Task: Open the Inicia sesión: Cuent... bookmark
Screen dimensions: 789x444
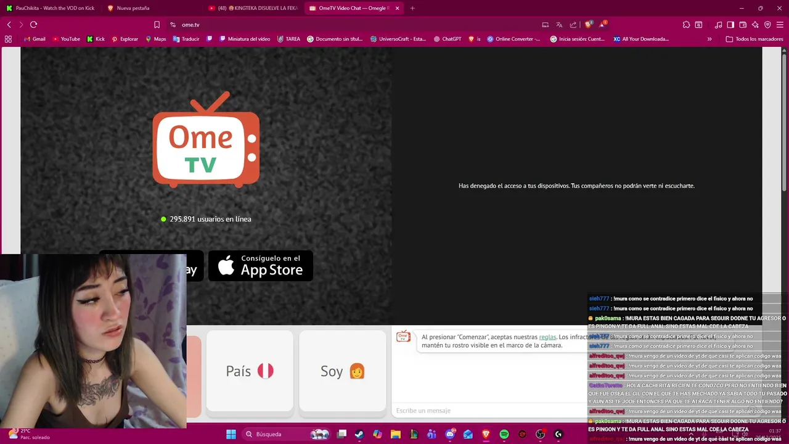Action: coord(577,39)
